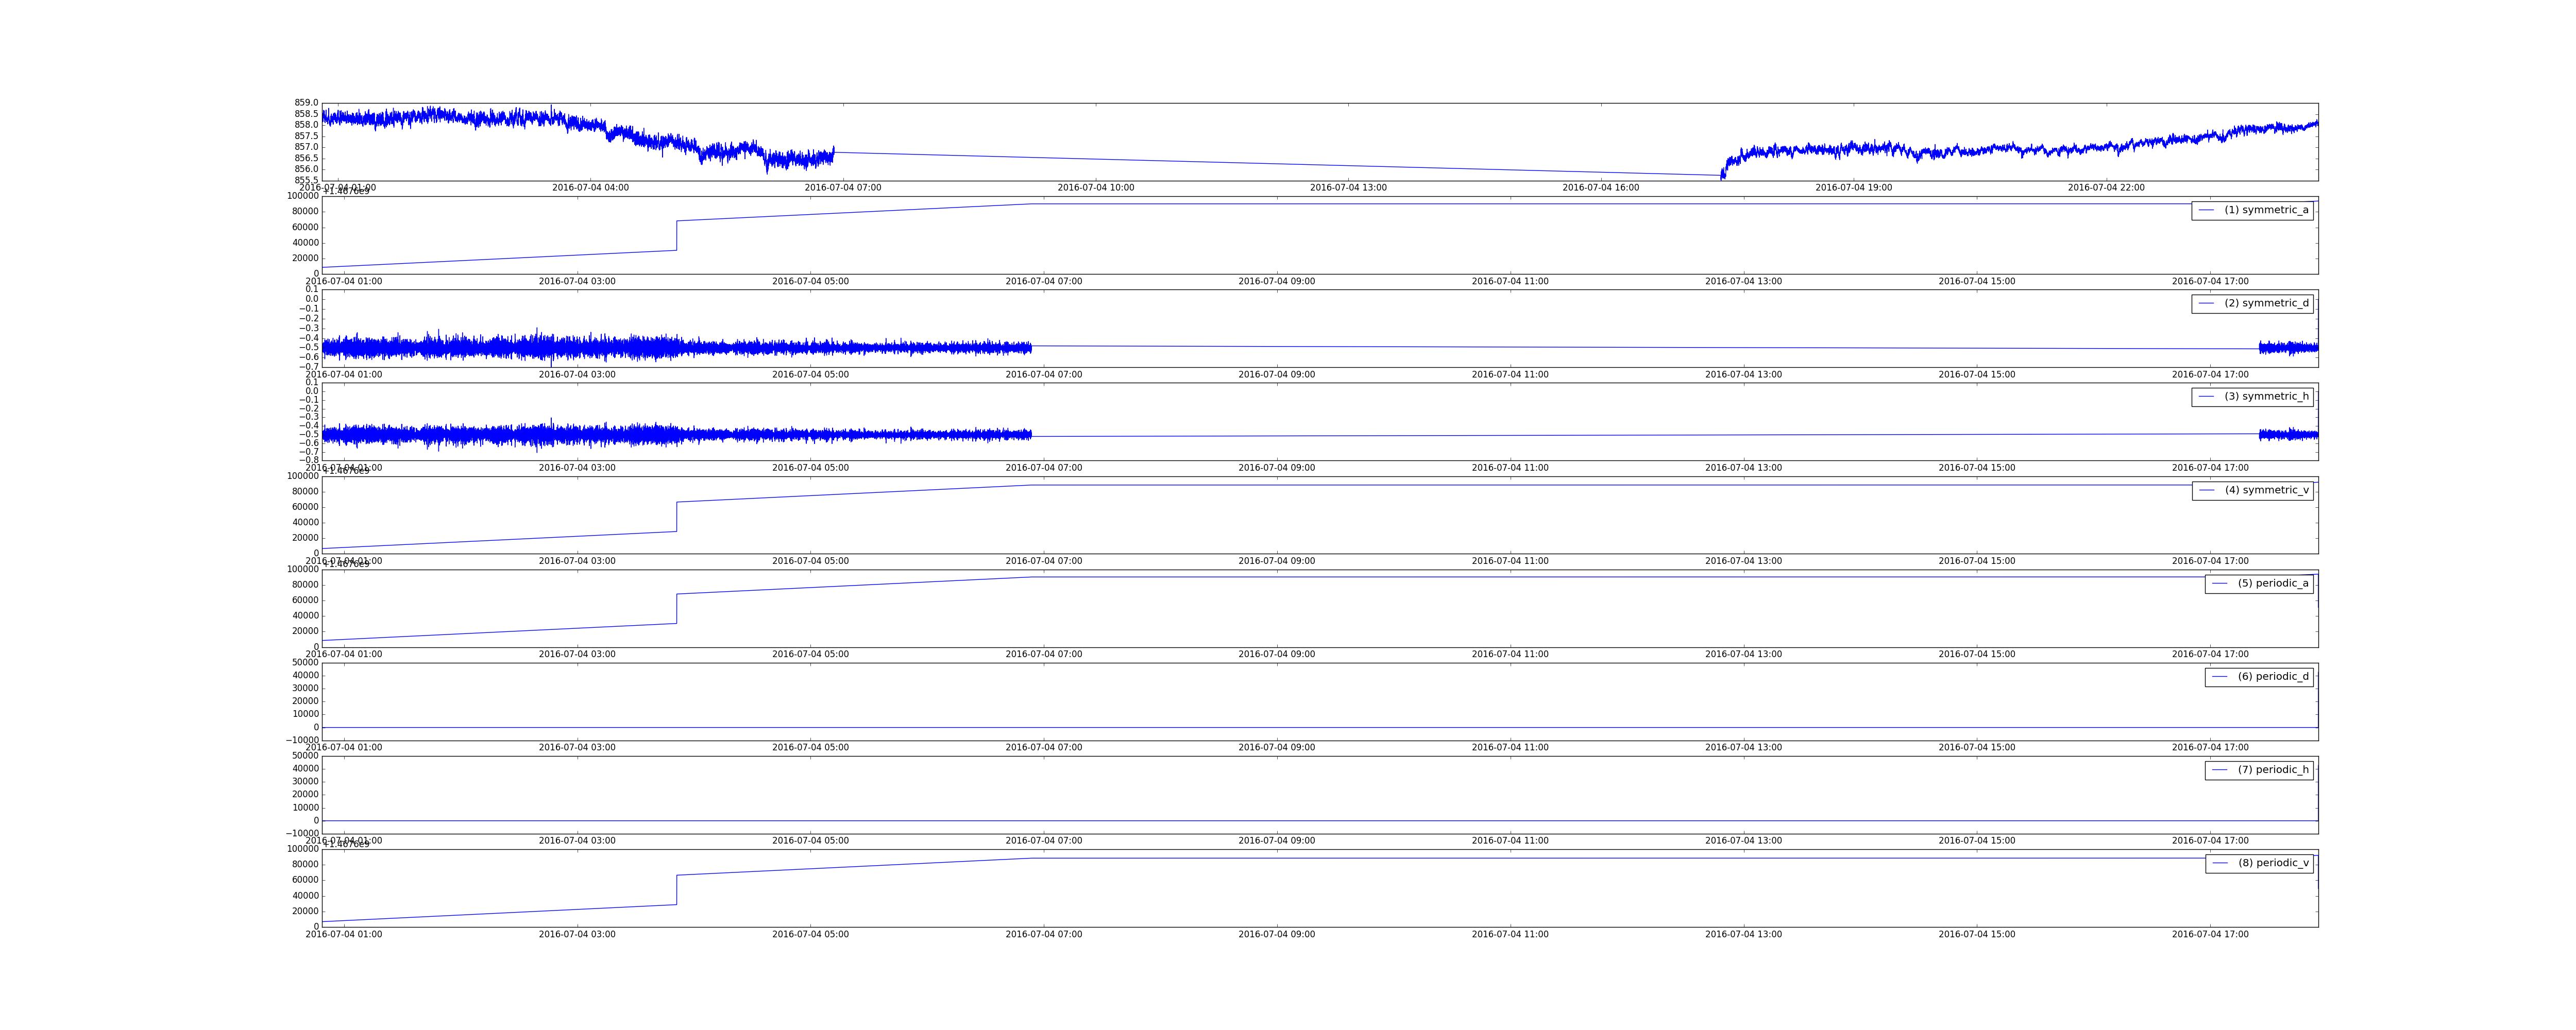Click the "(8) periodic_v" legend entry
2576x1030 pixels.
coord(2259,863)
